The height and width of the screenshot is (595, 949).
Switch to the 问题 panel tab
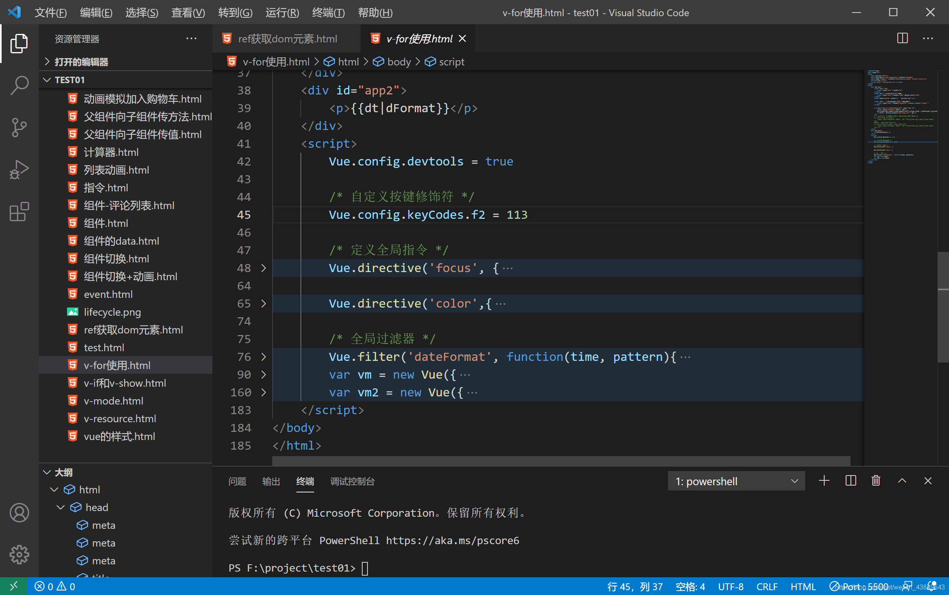(x=237, y=481)
